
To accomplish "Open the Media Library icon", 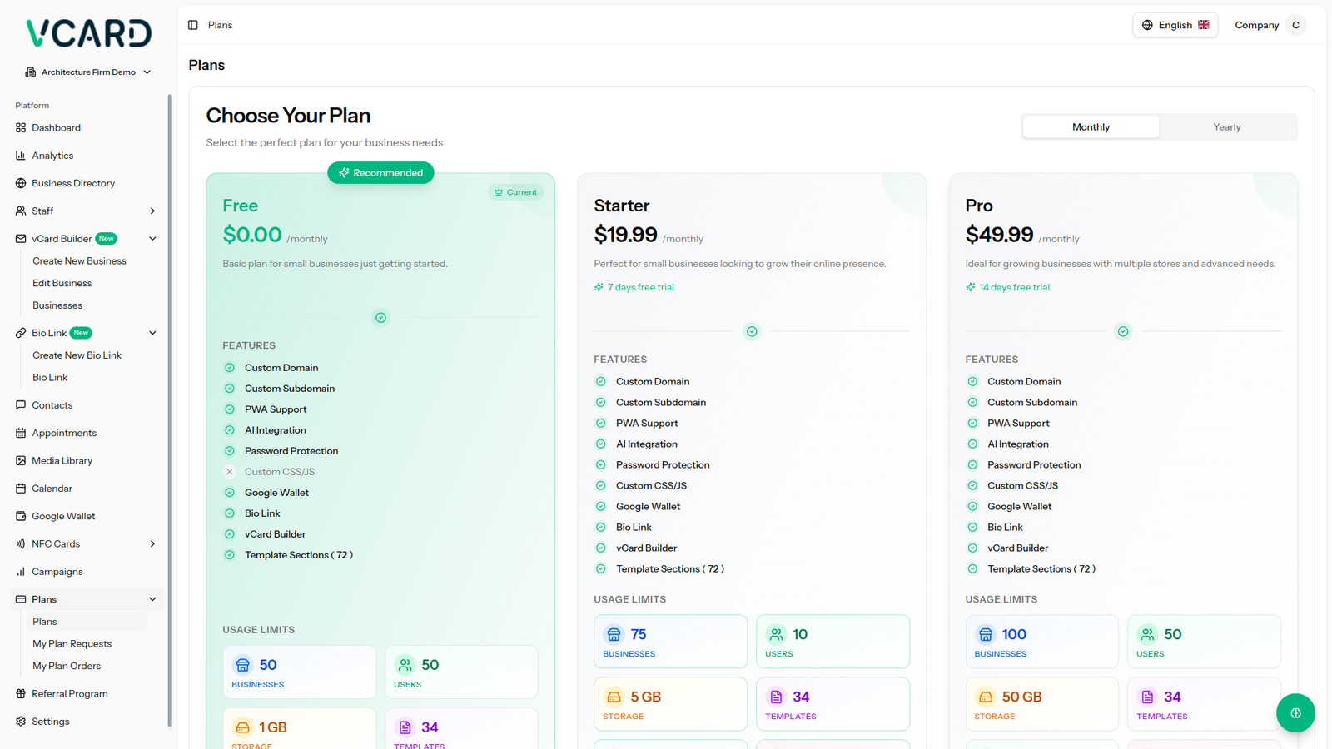I will pyautogui.click(x=21, y=461).
